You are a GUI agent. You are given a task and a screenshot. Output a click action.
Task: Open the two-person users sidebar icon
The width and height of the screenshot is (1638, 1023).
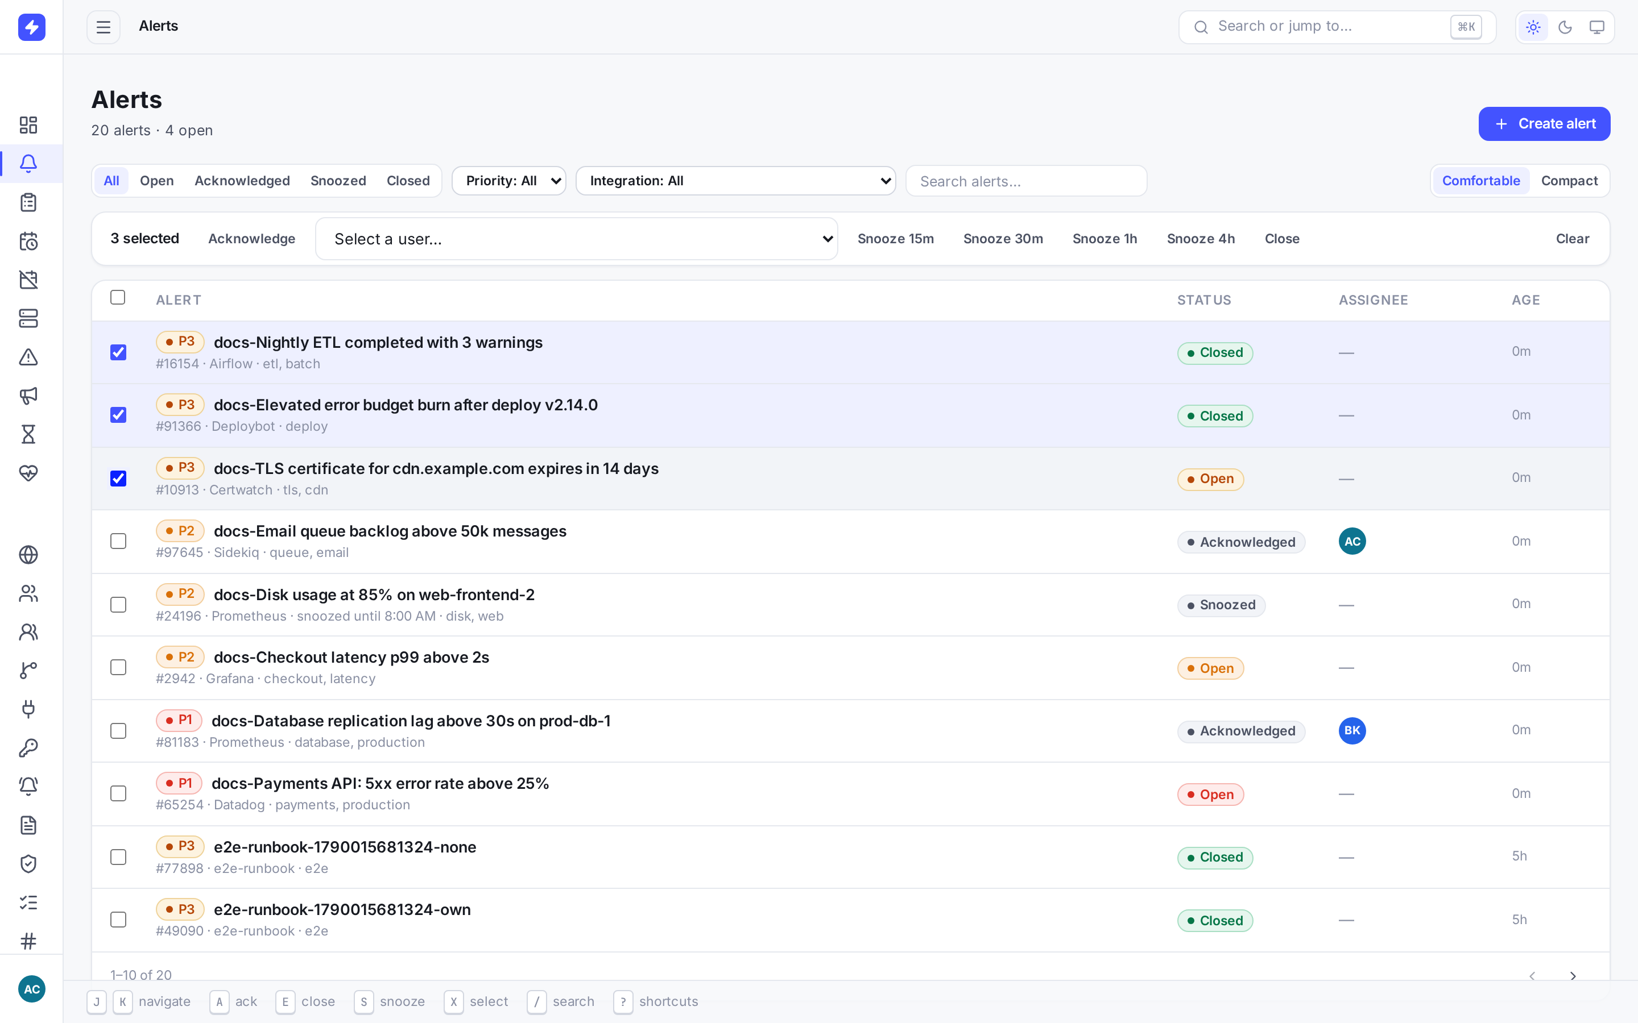point(28,593)
